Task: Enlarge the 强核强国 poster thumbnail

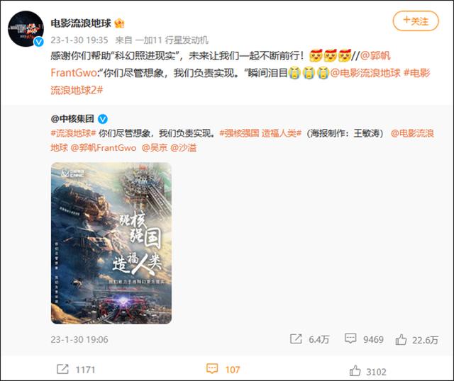Action: [x=111, y=243]
